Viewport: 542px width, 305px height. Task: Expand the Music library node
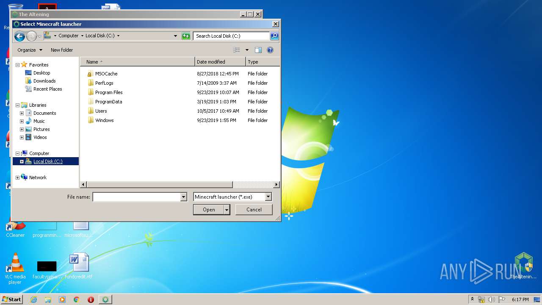[x=22, y=121]
